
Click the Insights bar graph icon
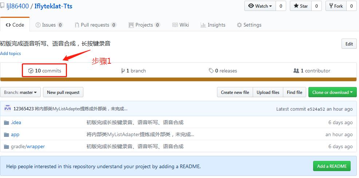pyautogui.click(x=203, y=25)
